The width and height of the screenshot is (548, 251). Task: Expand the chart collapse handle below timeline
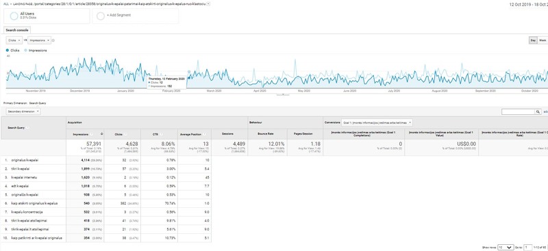(283, 94)
